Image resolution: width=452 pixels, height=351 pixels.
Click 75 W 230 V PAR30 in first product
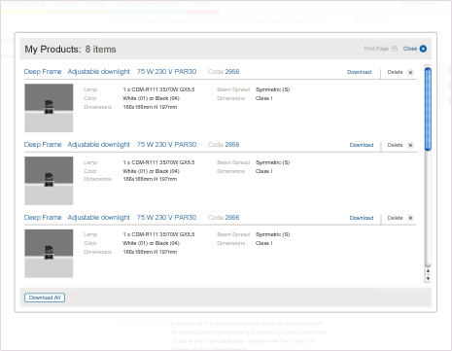(166, 72)
